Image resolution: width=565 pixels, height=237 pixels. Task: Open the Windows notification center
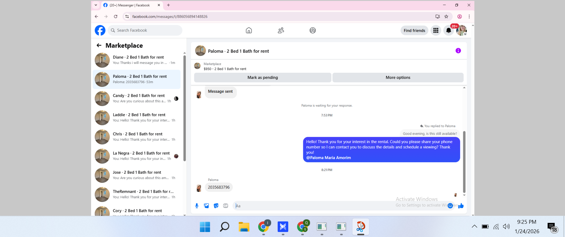click(x=553, y=227)
